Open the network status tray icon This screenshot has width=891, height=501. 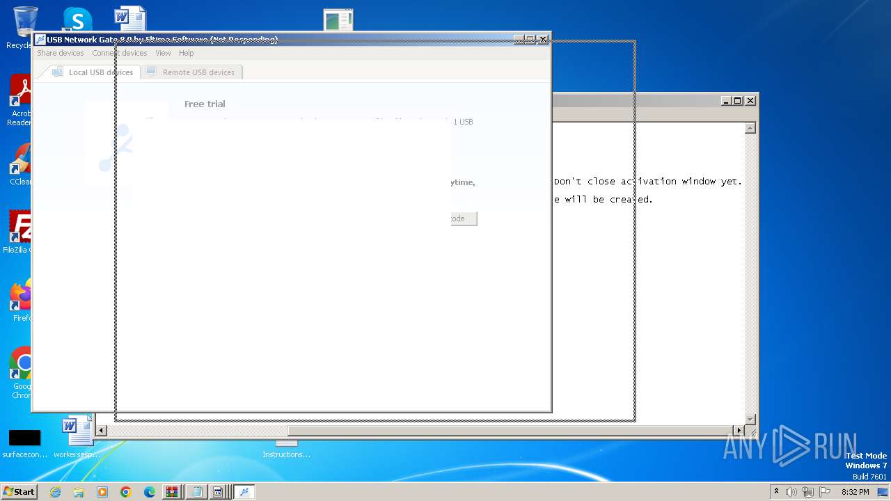808,492
